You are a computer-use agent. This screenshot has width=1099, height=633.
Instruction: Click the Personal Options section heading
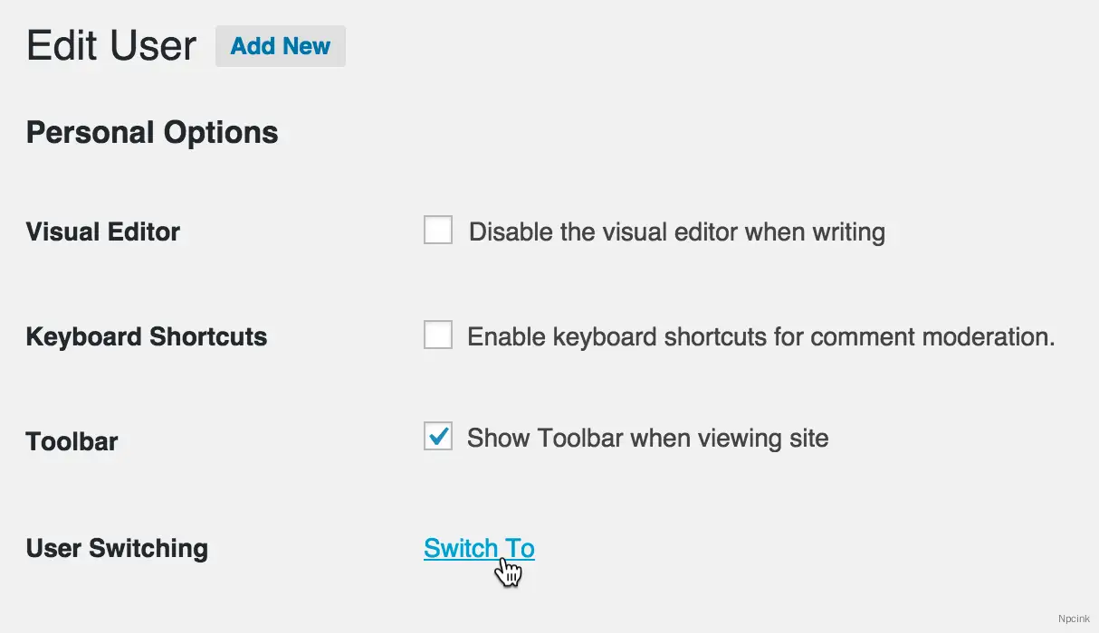[151, 132]
